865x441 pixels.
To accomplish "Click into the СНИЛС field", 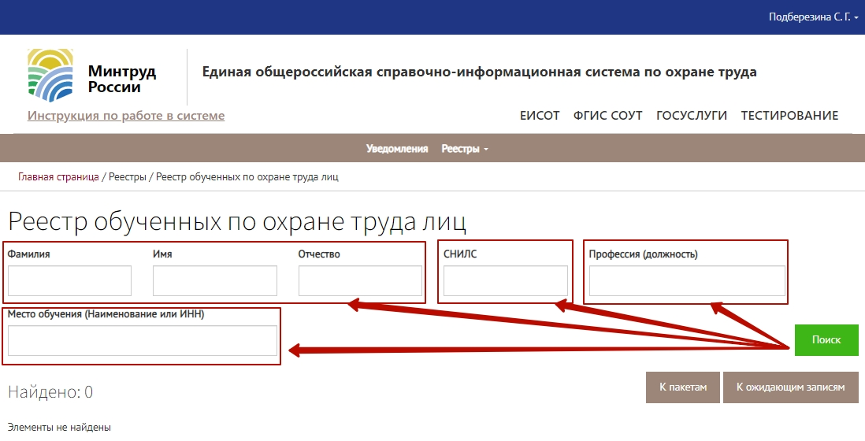I will pos(505,281).
